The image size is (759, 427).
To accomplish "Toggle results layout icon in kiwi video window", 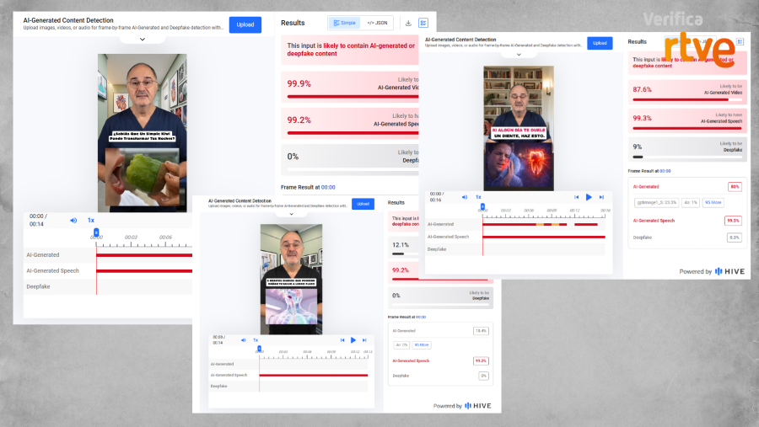I will [423, 23].
